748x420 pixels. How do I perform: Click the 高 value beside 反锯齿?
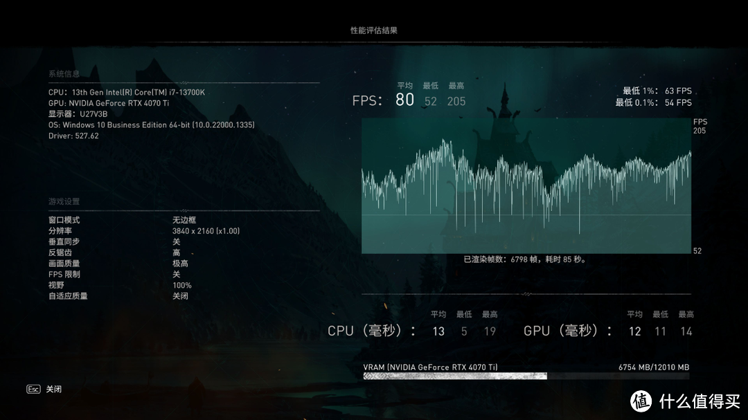click(x=177, y=253)
